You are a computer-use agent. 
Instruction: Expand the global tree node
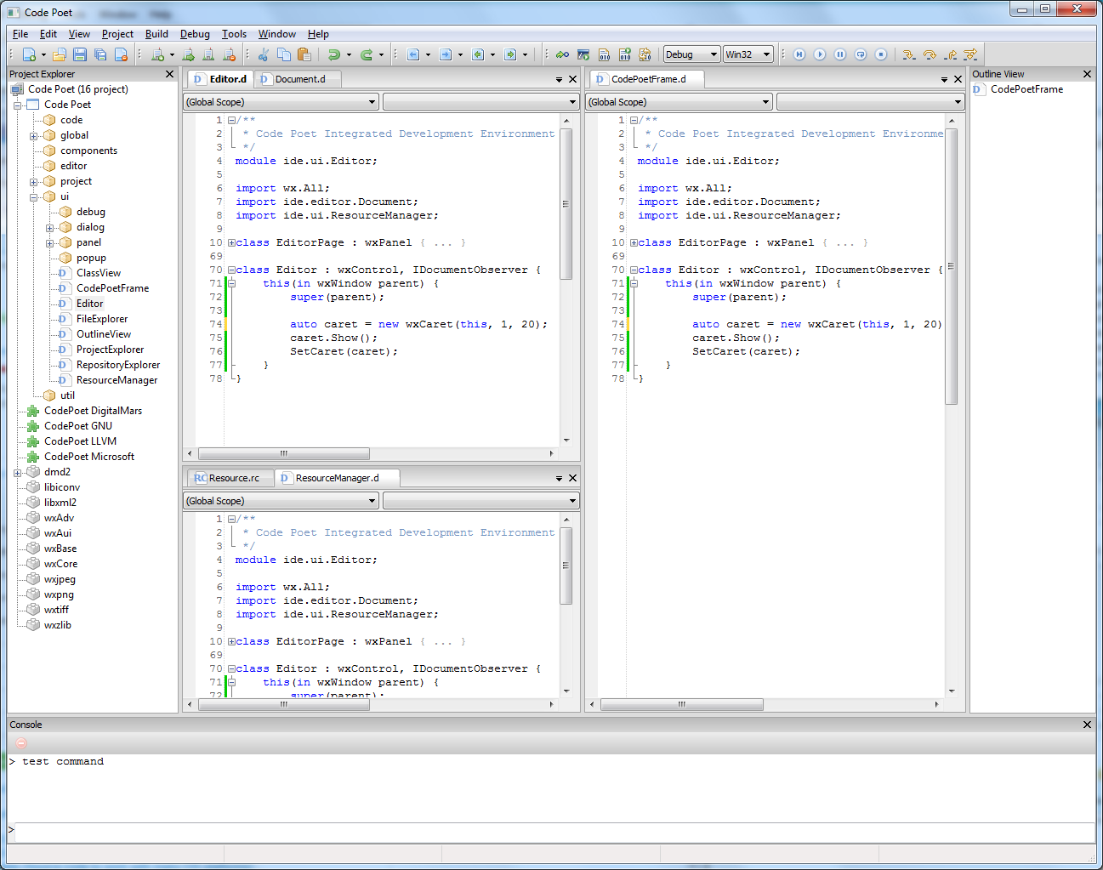point(33,136)
